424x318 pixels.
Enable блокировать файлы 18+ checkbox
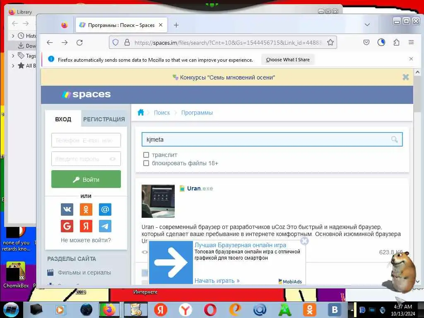146,163
